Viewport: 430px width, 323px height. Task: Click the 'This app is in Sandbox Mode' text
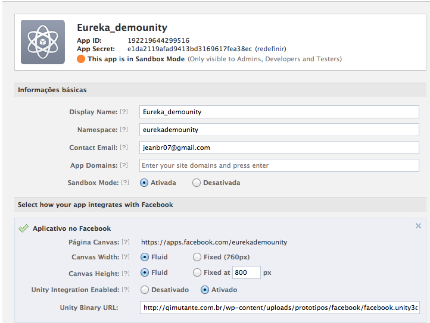pos(136,59)
